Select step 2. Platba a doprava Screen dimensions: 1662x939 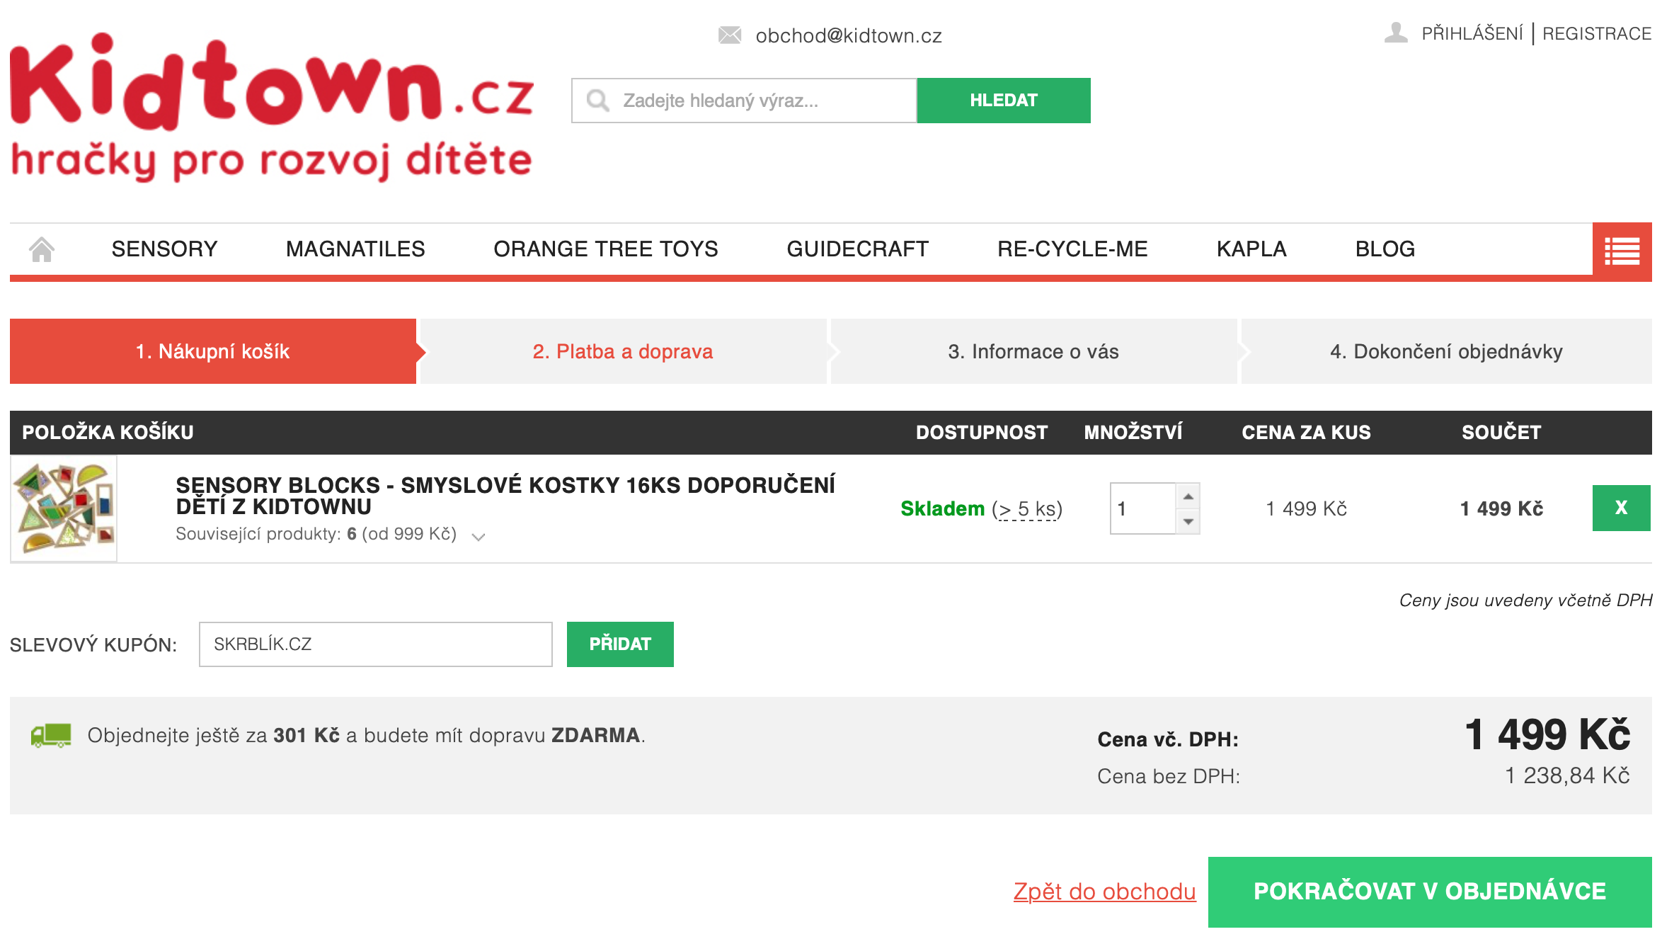[x=623, y=351]
